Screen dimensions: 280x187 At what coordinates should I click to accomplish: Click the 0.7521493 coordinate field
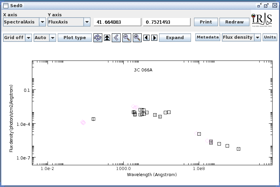tap(167, 22)
